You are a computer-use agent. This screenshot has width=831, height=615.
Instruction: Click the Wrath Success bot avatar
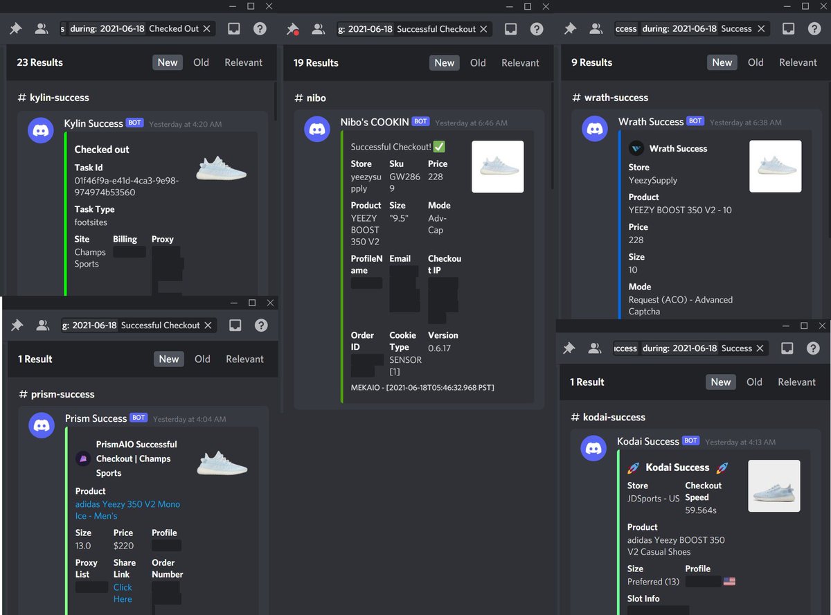pyautogui.click(x=595, y=129)
